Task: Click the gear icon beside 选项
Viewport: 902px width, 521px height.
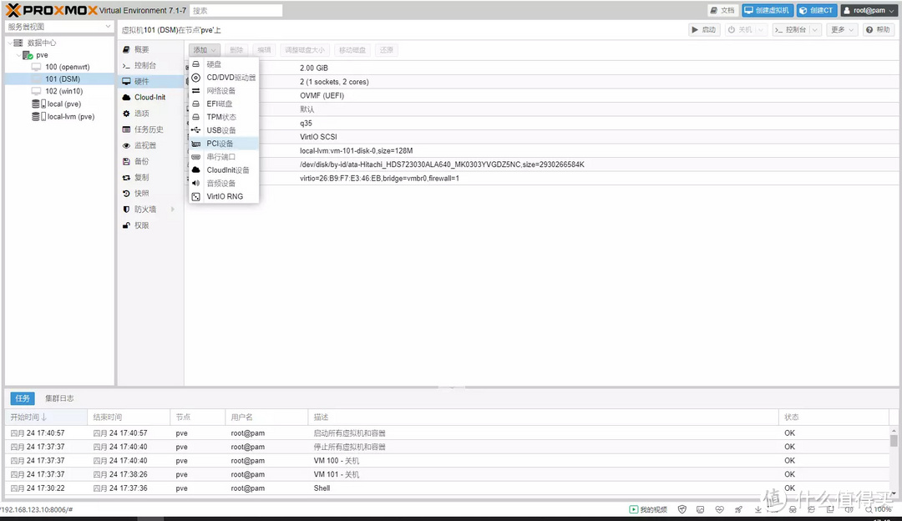Action: click(x=126, y=114)
